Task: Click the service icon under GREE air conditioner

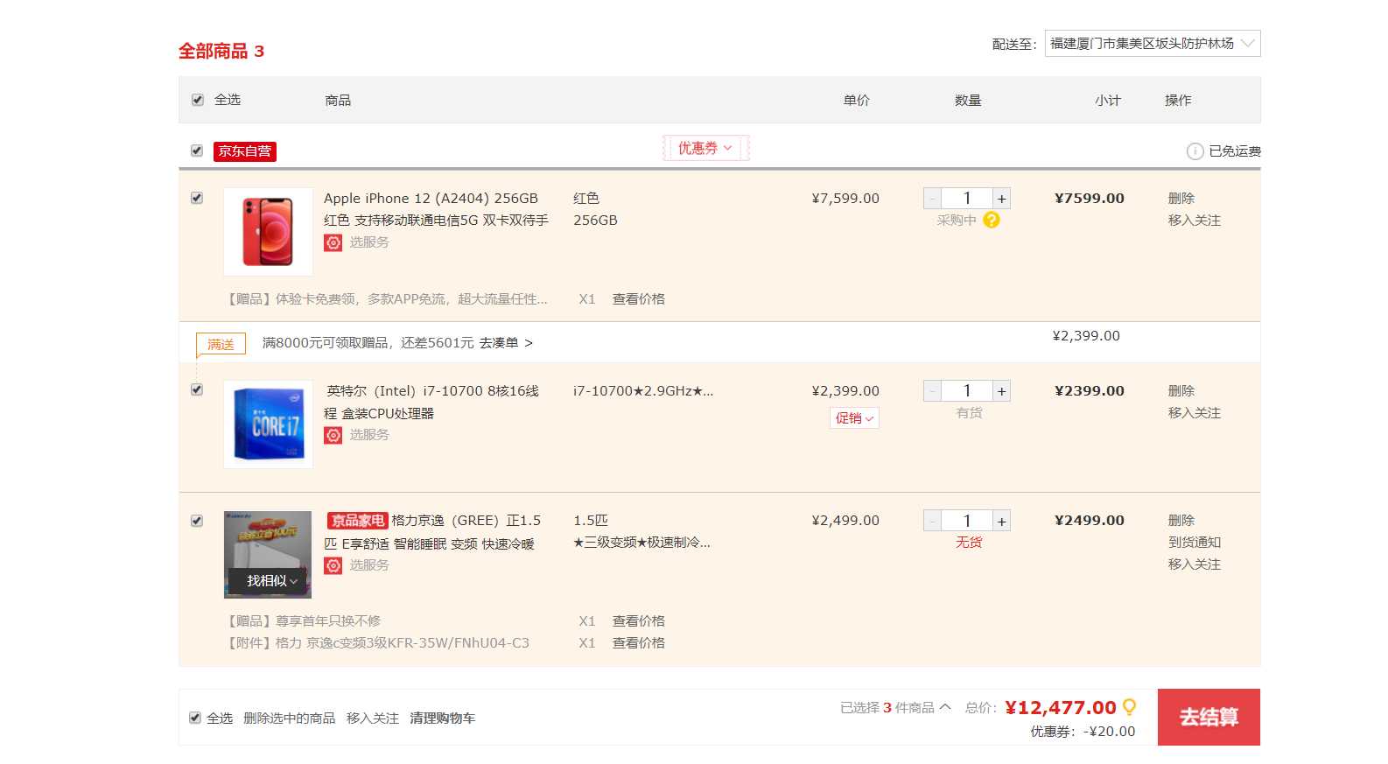Action: coord(333,565)
